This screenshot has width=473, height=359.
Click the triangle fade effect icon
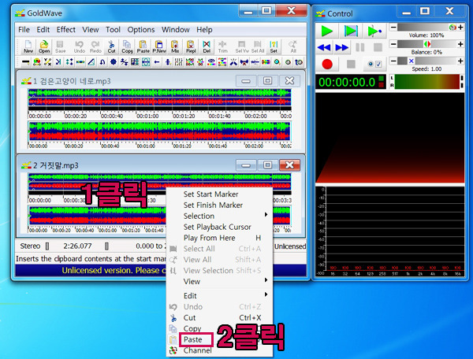click(91, 62)
